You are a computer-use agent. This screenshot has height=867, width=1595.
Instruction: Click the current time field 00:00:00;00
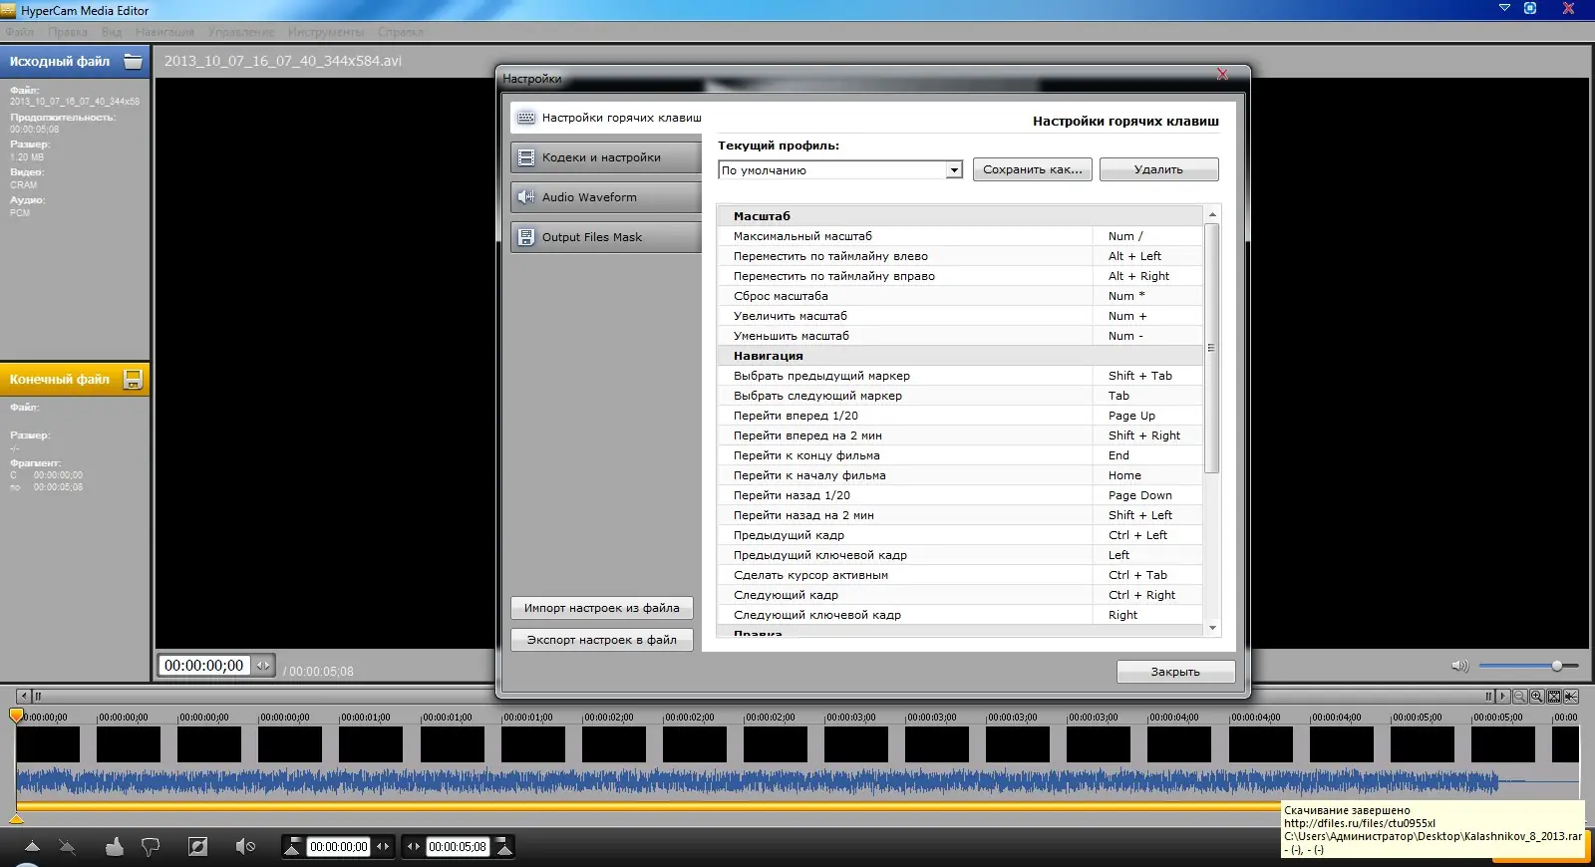pos(203,666)
